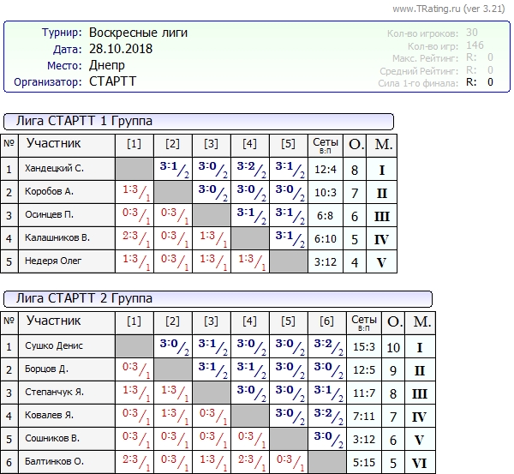Click the Участник column header in group 1
This screenshot has width=514, height=474.
[x=53, y=143]
